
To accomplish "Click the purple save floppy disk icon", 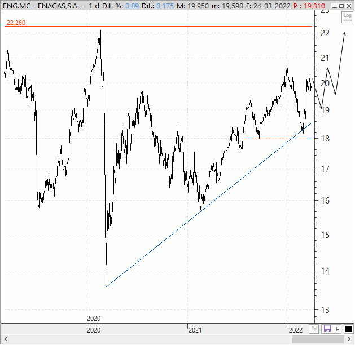I will 327,329.
